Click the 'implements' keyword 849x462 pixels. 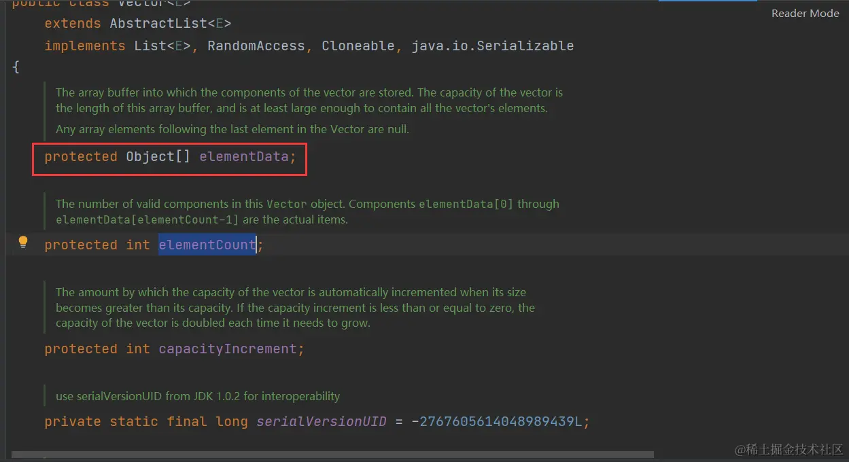(85, 46)
